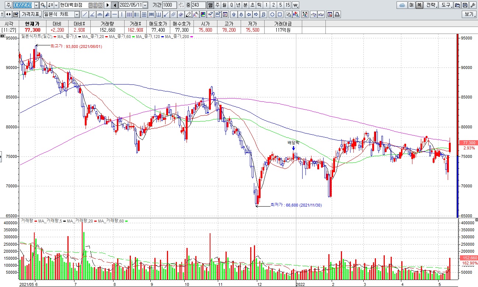Select the angle line drawing tool

(92, 14)
